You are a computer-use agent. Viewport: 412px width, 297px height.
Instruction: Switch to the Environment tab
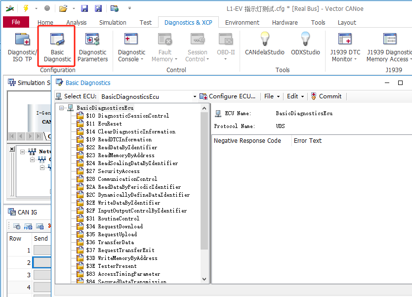tap(242, 23)
